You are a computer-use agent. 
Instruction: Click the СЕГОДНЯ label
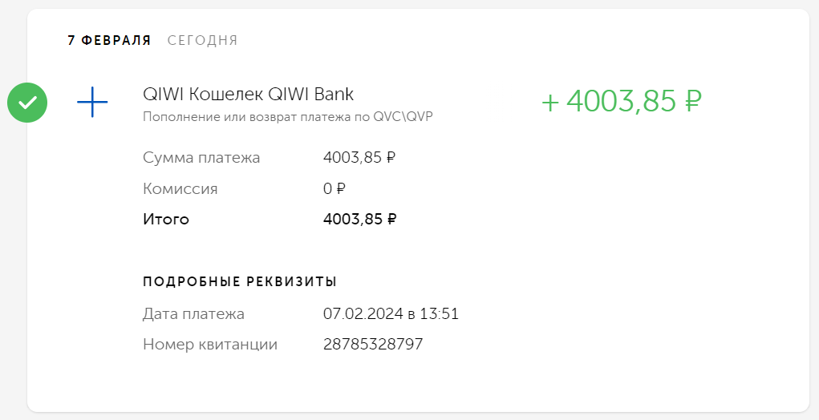202,40
